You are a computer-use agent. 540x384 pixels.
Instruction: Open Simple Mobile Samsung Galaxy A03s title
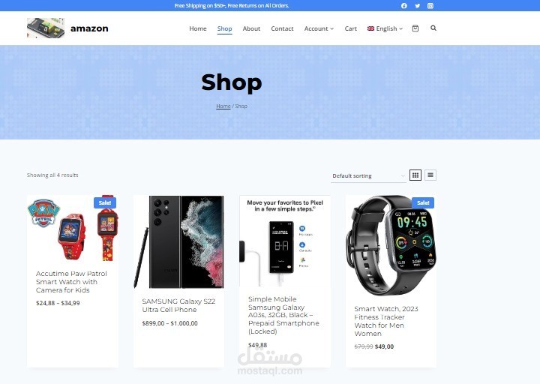click(x=283, y=315)
